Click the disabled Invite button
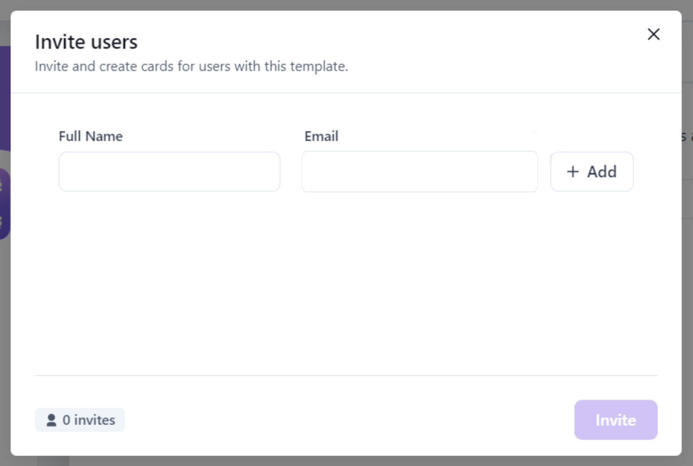This screenshot has width=693, height=466. click(x=615, y=420)
